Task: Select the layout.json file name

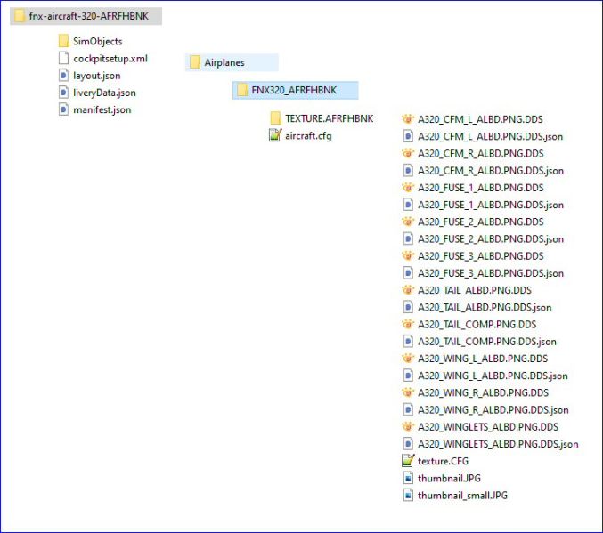Action: click(x=97, y=76)
